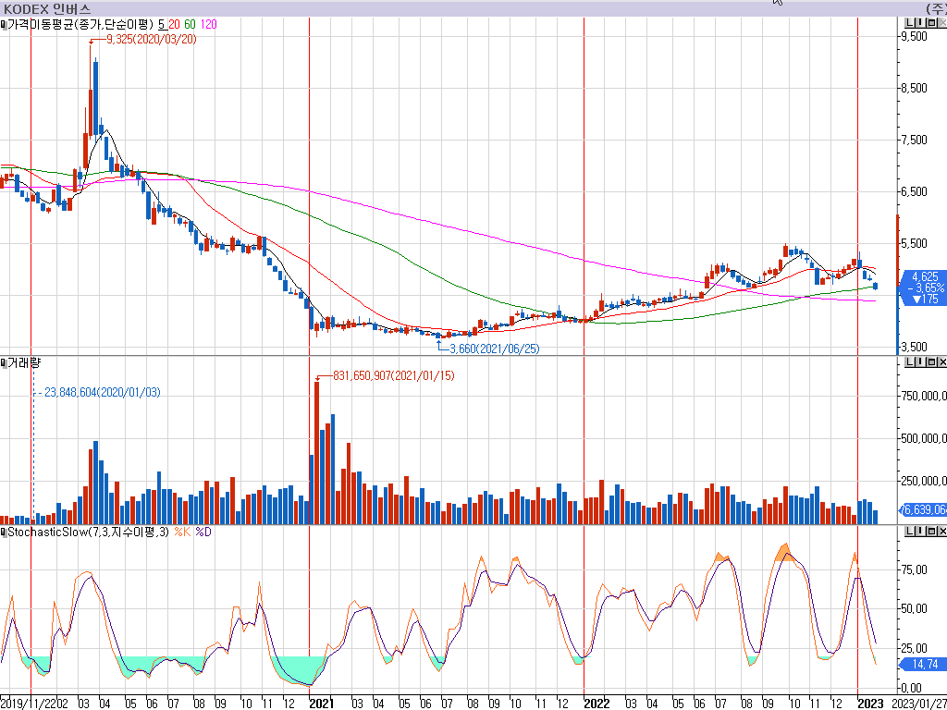This screenshot has width=947, height=710.
Task: Click the StochasticSlow(7,3,지수이평,3) indicator title
Action: pos(88,532)
